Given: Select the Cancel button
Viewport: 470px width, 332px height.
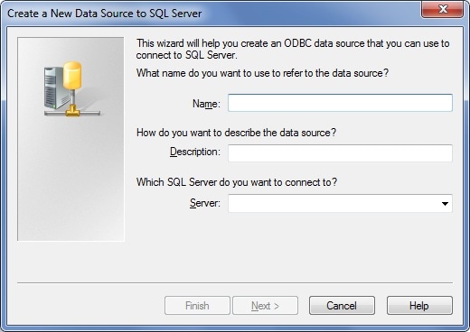Looking at the screenshot, I should pyautogui.click(x=342, y=306).
